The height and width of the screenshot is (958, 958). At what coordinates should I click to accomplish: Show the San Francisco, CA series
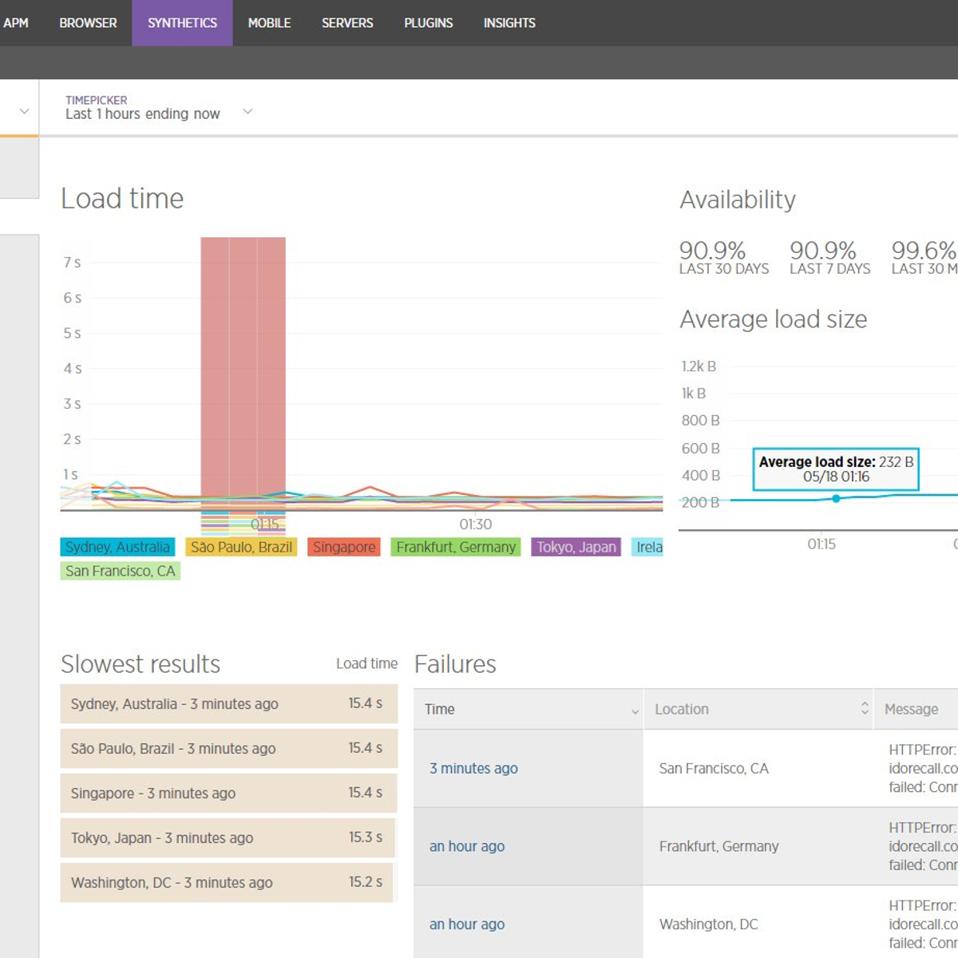tap(121, 570)
